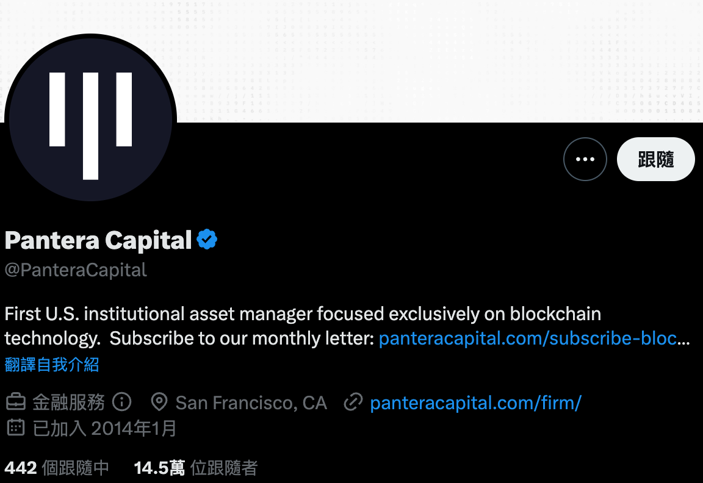Click the 金融服務 category label
This screenshot has height=483, width=703.
pyautogui.click(x=68, y=402)
